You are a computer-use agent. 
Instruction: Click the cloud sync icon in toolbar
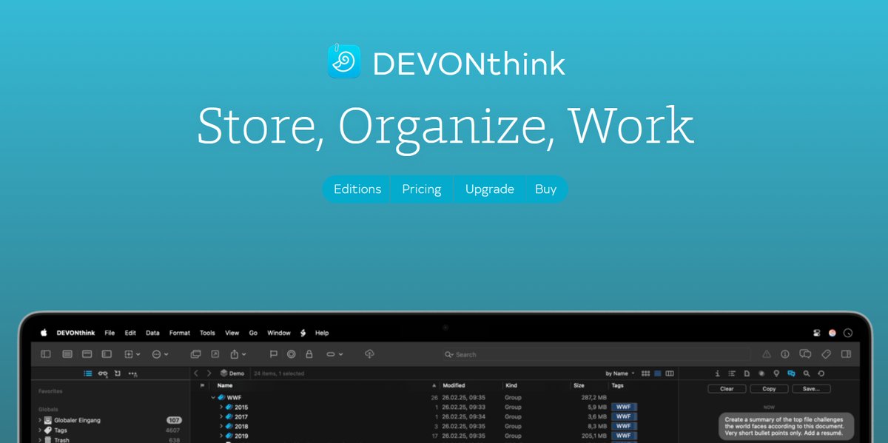[x=370, y=354]
